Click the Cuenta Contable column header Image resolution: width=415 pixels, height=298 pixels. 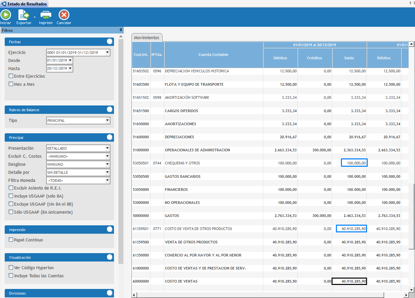[x=213, y=55]
